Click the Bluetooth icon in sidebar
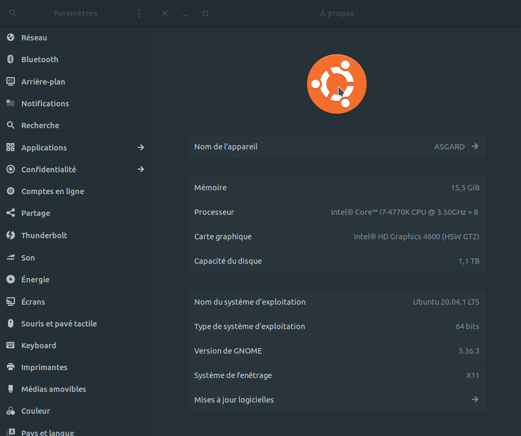The width and height of the screenshot is (521, 436). pos(10,60)
